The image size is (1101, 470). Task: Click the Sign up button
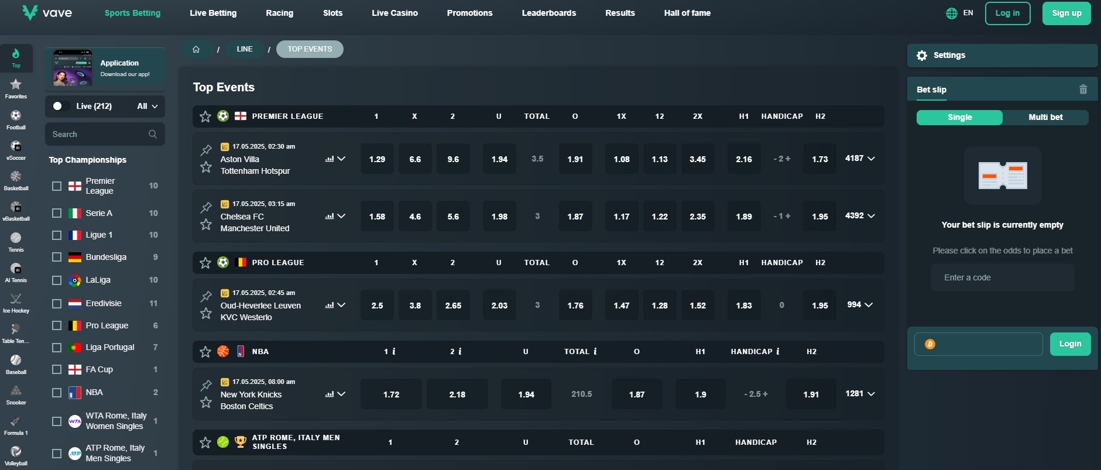pyautogui.click(x=1066, y=13)
